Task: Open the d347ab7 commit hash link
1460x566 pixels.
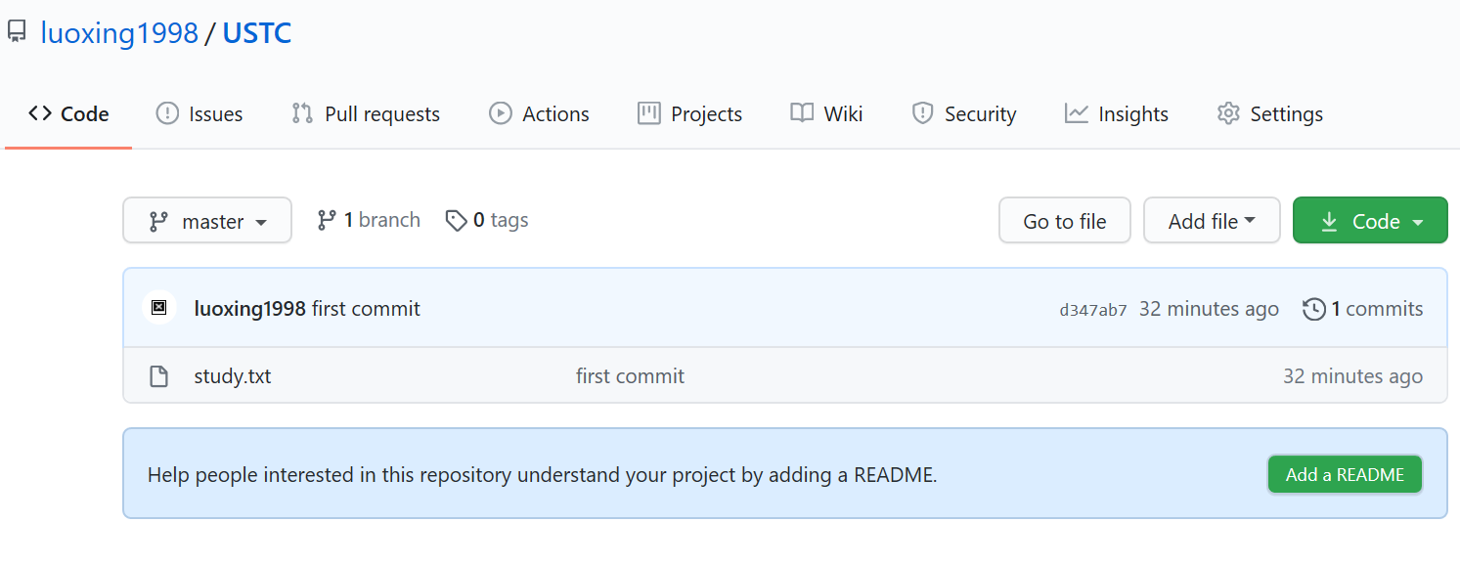Action: [1093, 310]
